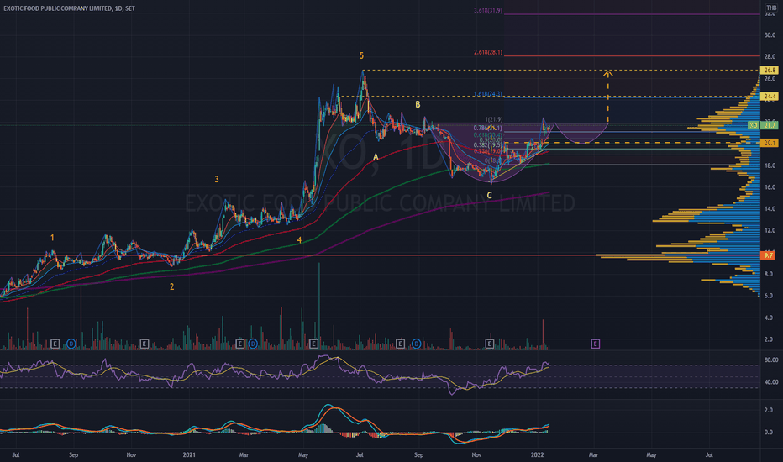783x462 pixels.
Task: Click 14.0 on the price axis
Action: click(770, 209)
